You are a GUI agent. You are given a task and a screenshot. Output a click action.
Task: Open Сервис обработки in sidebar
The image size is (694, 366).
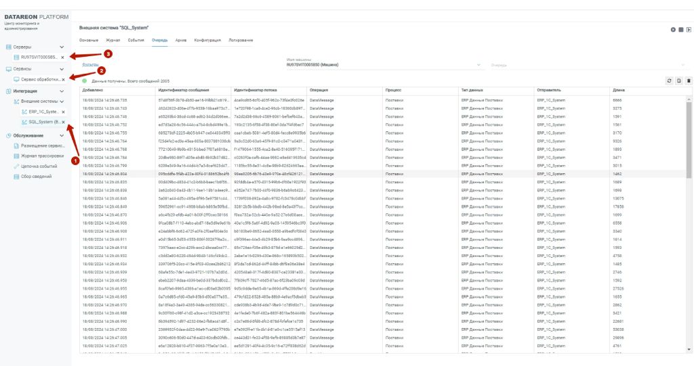point(40,80)
